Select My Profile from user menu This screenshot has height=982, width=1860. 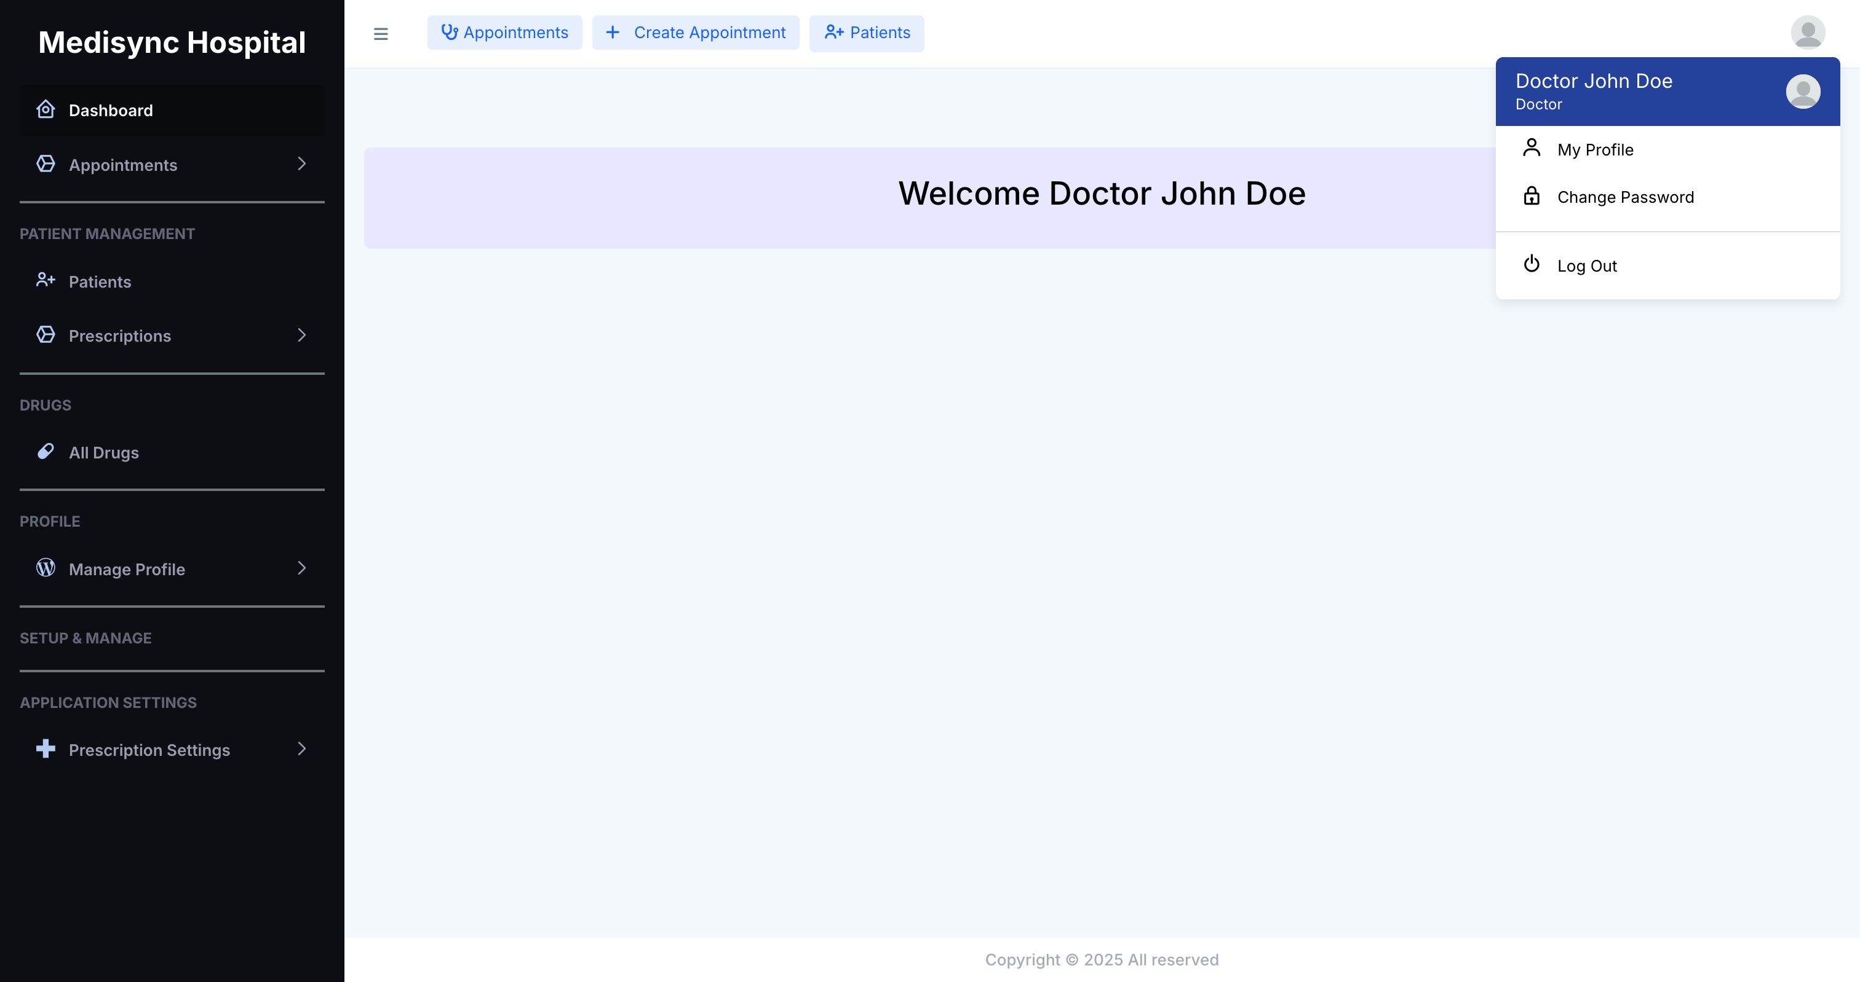click(1594, 150)
